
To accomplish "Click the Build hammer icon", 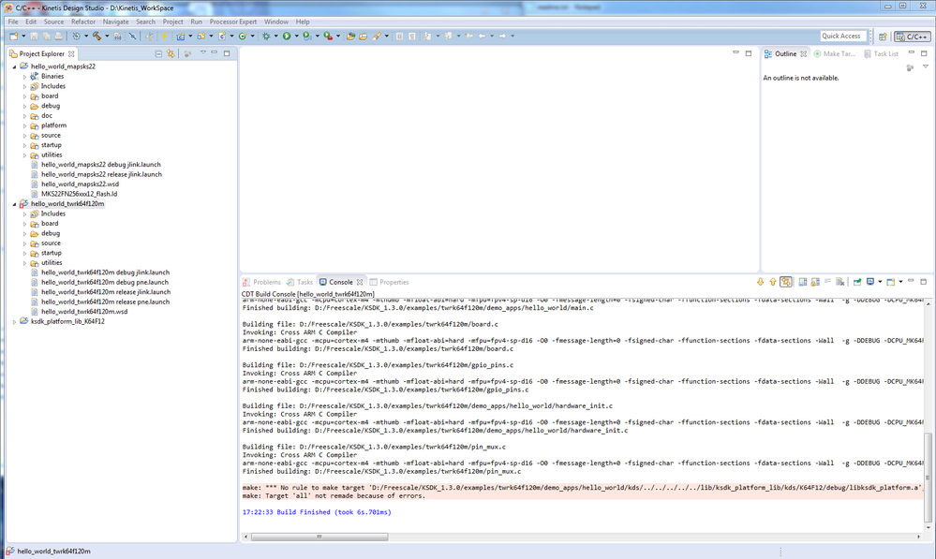I will (97, 36).
